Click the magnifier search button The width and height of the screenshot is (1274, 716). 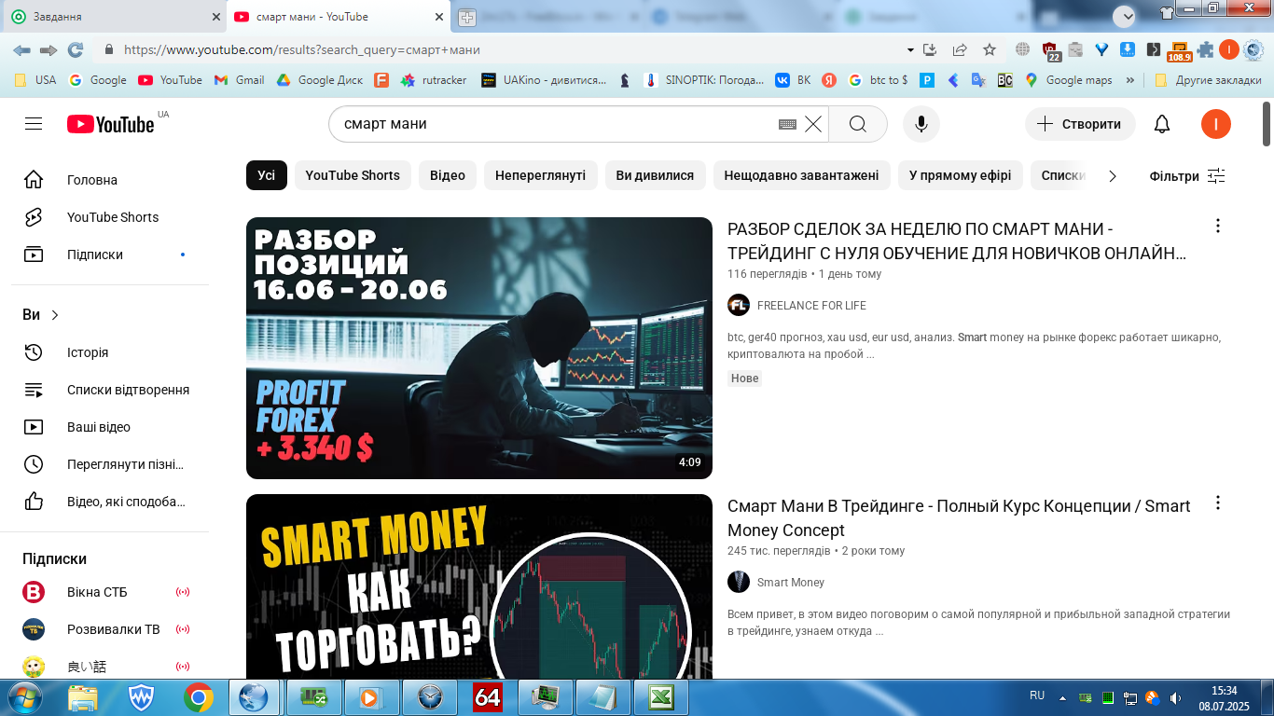pos(858,124)
